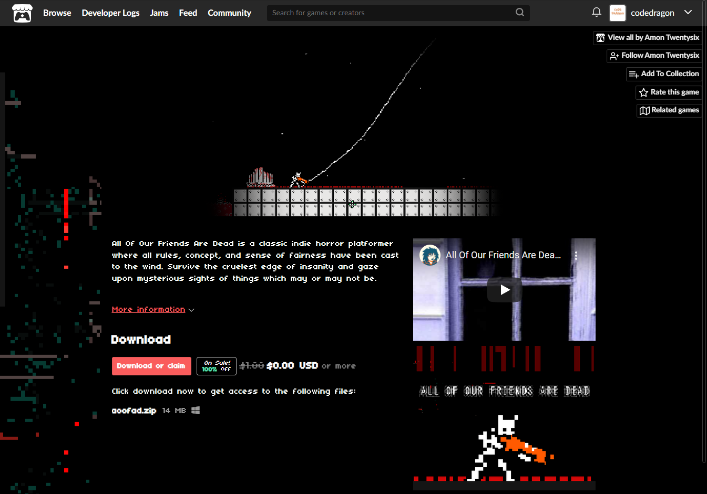Play the YouTube trailer video
This screenshot has width=707, height=494.
coord(504,290)
